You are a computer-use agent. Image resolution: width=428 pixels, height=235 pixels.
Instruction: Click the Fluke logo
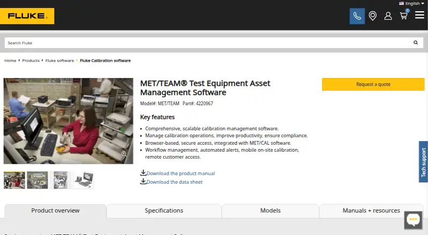[27, 16]
